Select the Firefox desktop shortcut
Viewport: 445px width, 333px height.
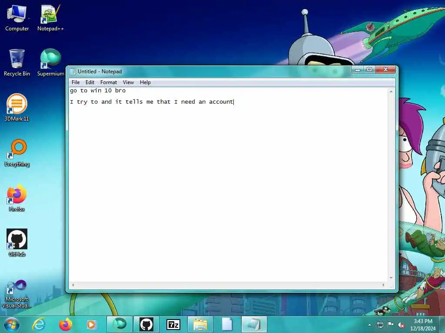point(17,198)
